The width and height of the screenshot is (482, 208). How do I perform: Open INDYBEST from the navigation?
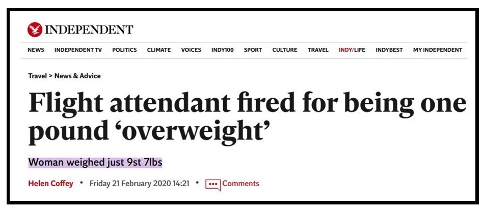tap(389, 50)
